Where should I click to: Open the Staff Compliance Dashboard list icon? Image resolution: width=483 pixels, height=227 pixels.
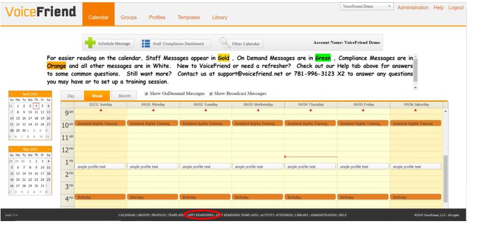click(146, 44)
